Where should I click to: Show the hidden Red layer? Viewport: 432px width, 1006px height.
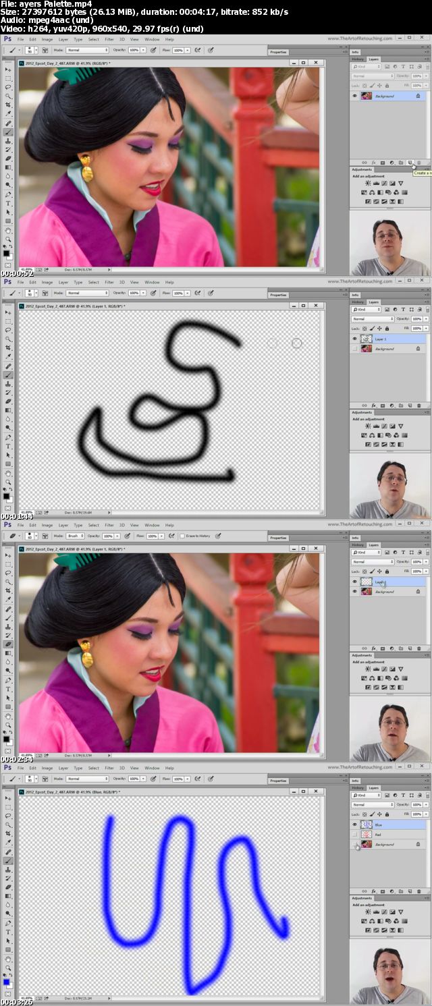click(354, 835)
